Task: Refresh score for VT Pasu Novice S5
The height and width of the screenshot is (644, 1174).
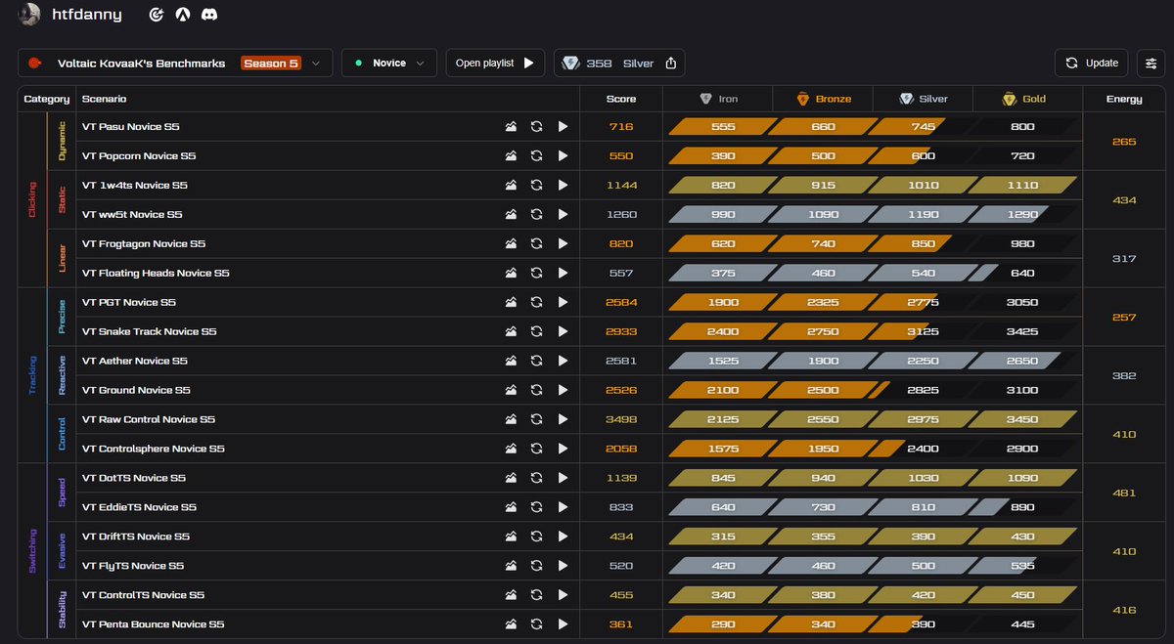Action: (x=536, y=127)
